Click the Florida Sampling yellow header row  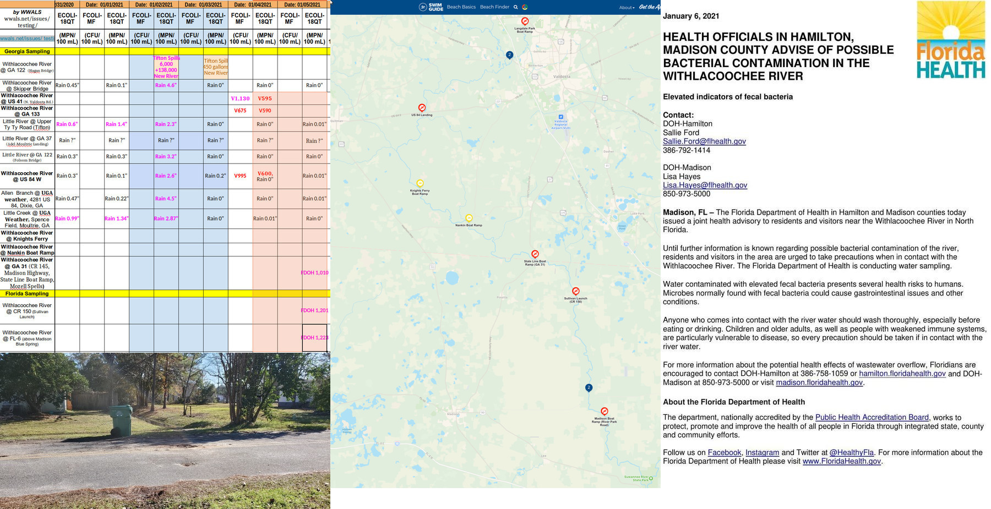(x=165, y=294)
